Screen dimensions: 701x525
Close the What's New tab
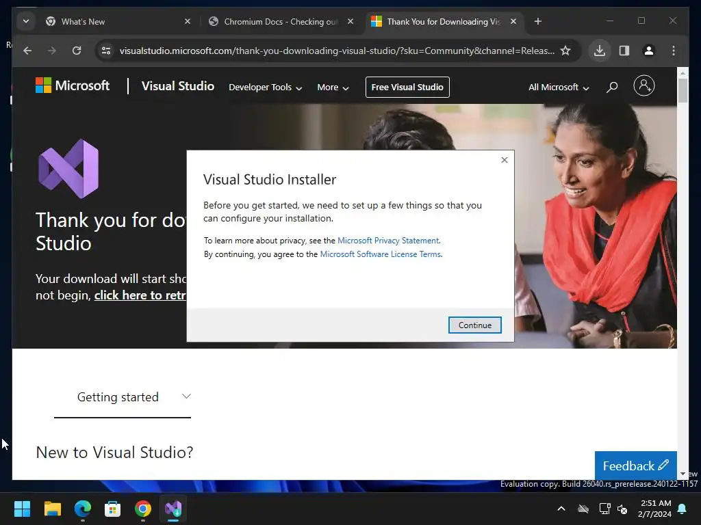pyautogui.click(x=188, y=21)
